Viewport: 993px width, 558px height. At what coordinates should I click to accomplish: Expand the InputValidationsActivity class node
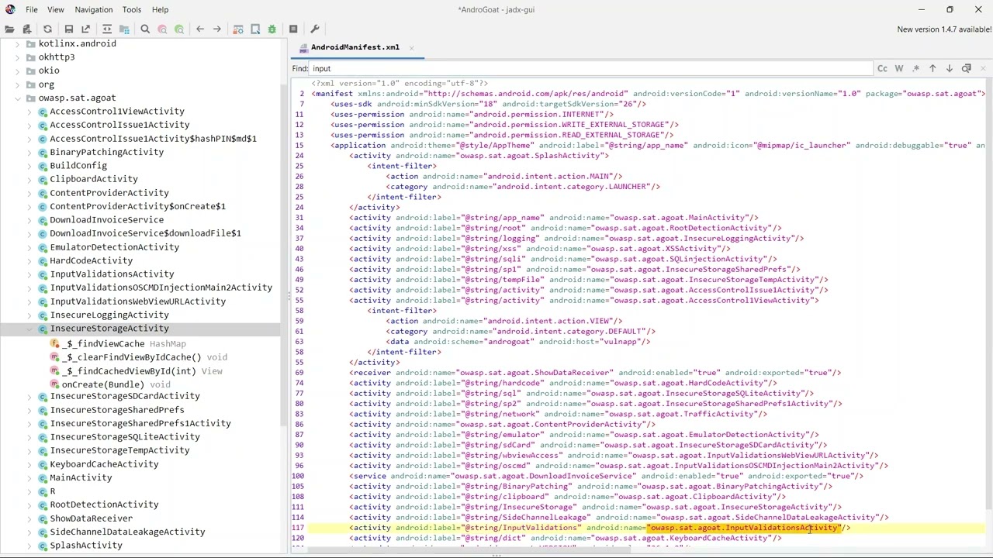coord(29,274)
